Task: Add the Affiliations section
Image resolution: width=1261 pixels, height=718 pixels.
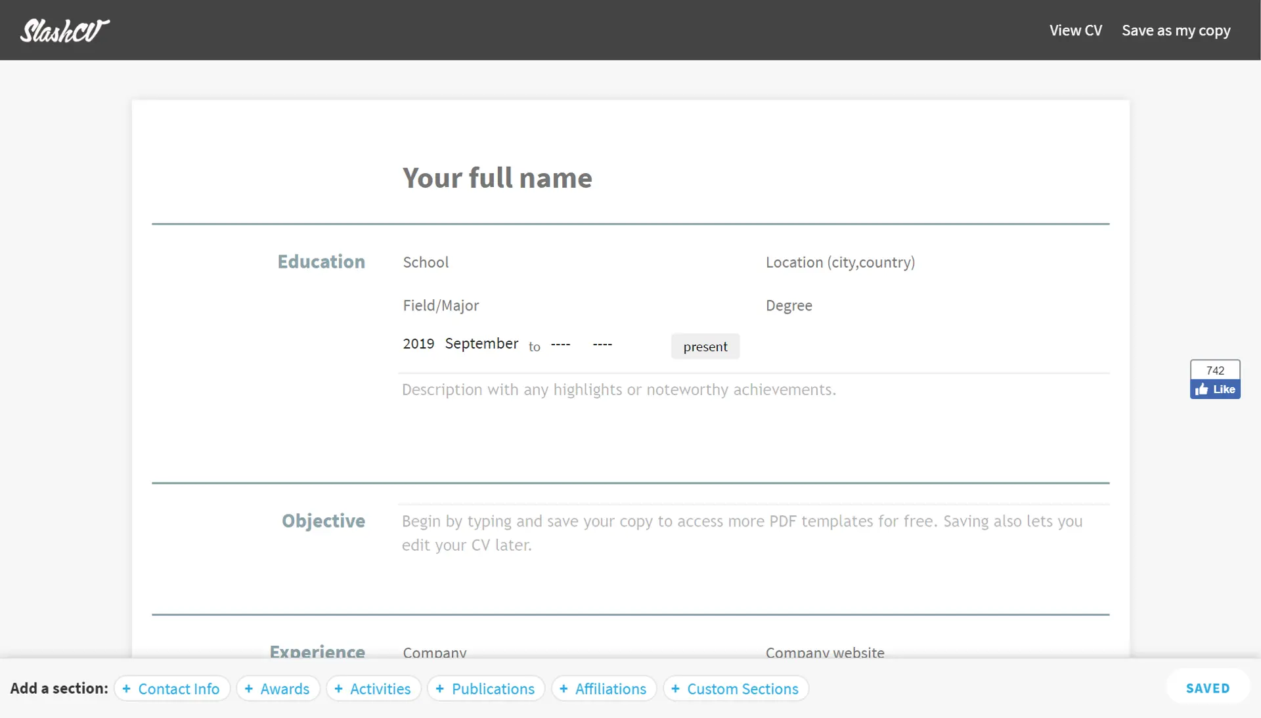Action: tap(603, 688)
